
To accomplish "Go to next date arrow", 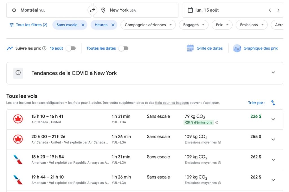I will tap(278, 10).
